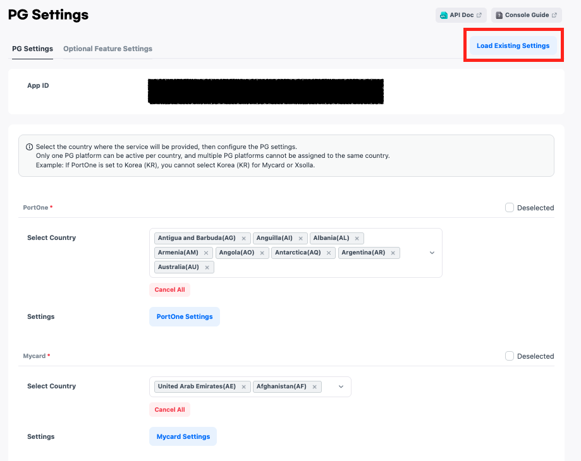
Task: Select the PG Settings tab
Action: (32, 49)
